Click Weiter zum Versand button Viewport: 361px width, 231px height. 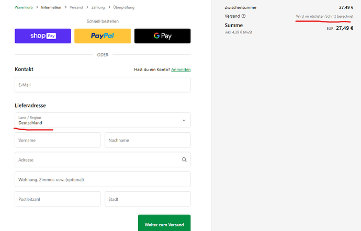coord(164,223)
